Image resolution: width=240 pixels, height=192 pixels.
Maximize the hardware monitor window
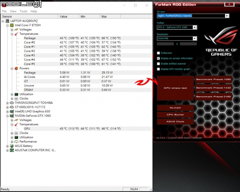click(135, 5)
